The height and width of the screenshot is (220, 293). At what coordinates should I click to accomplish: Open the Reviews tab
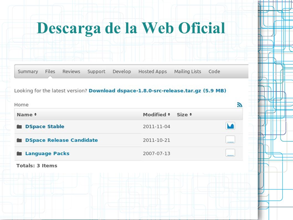[71, 72]
